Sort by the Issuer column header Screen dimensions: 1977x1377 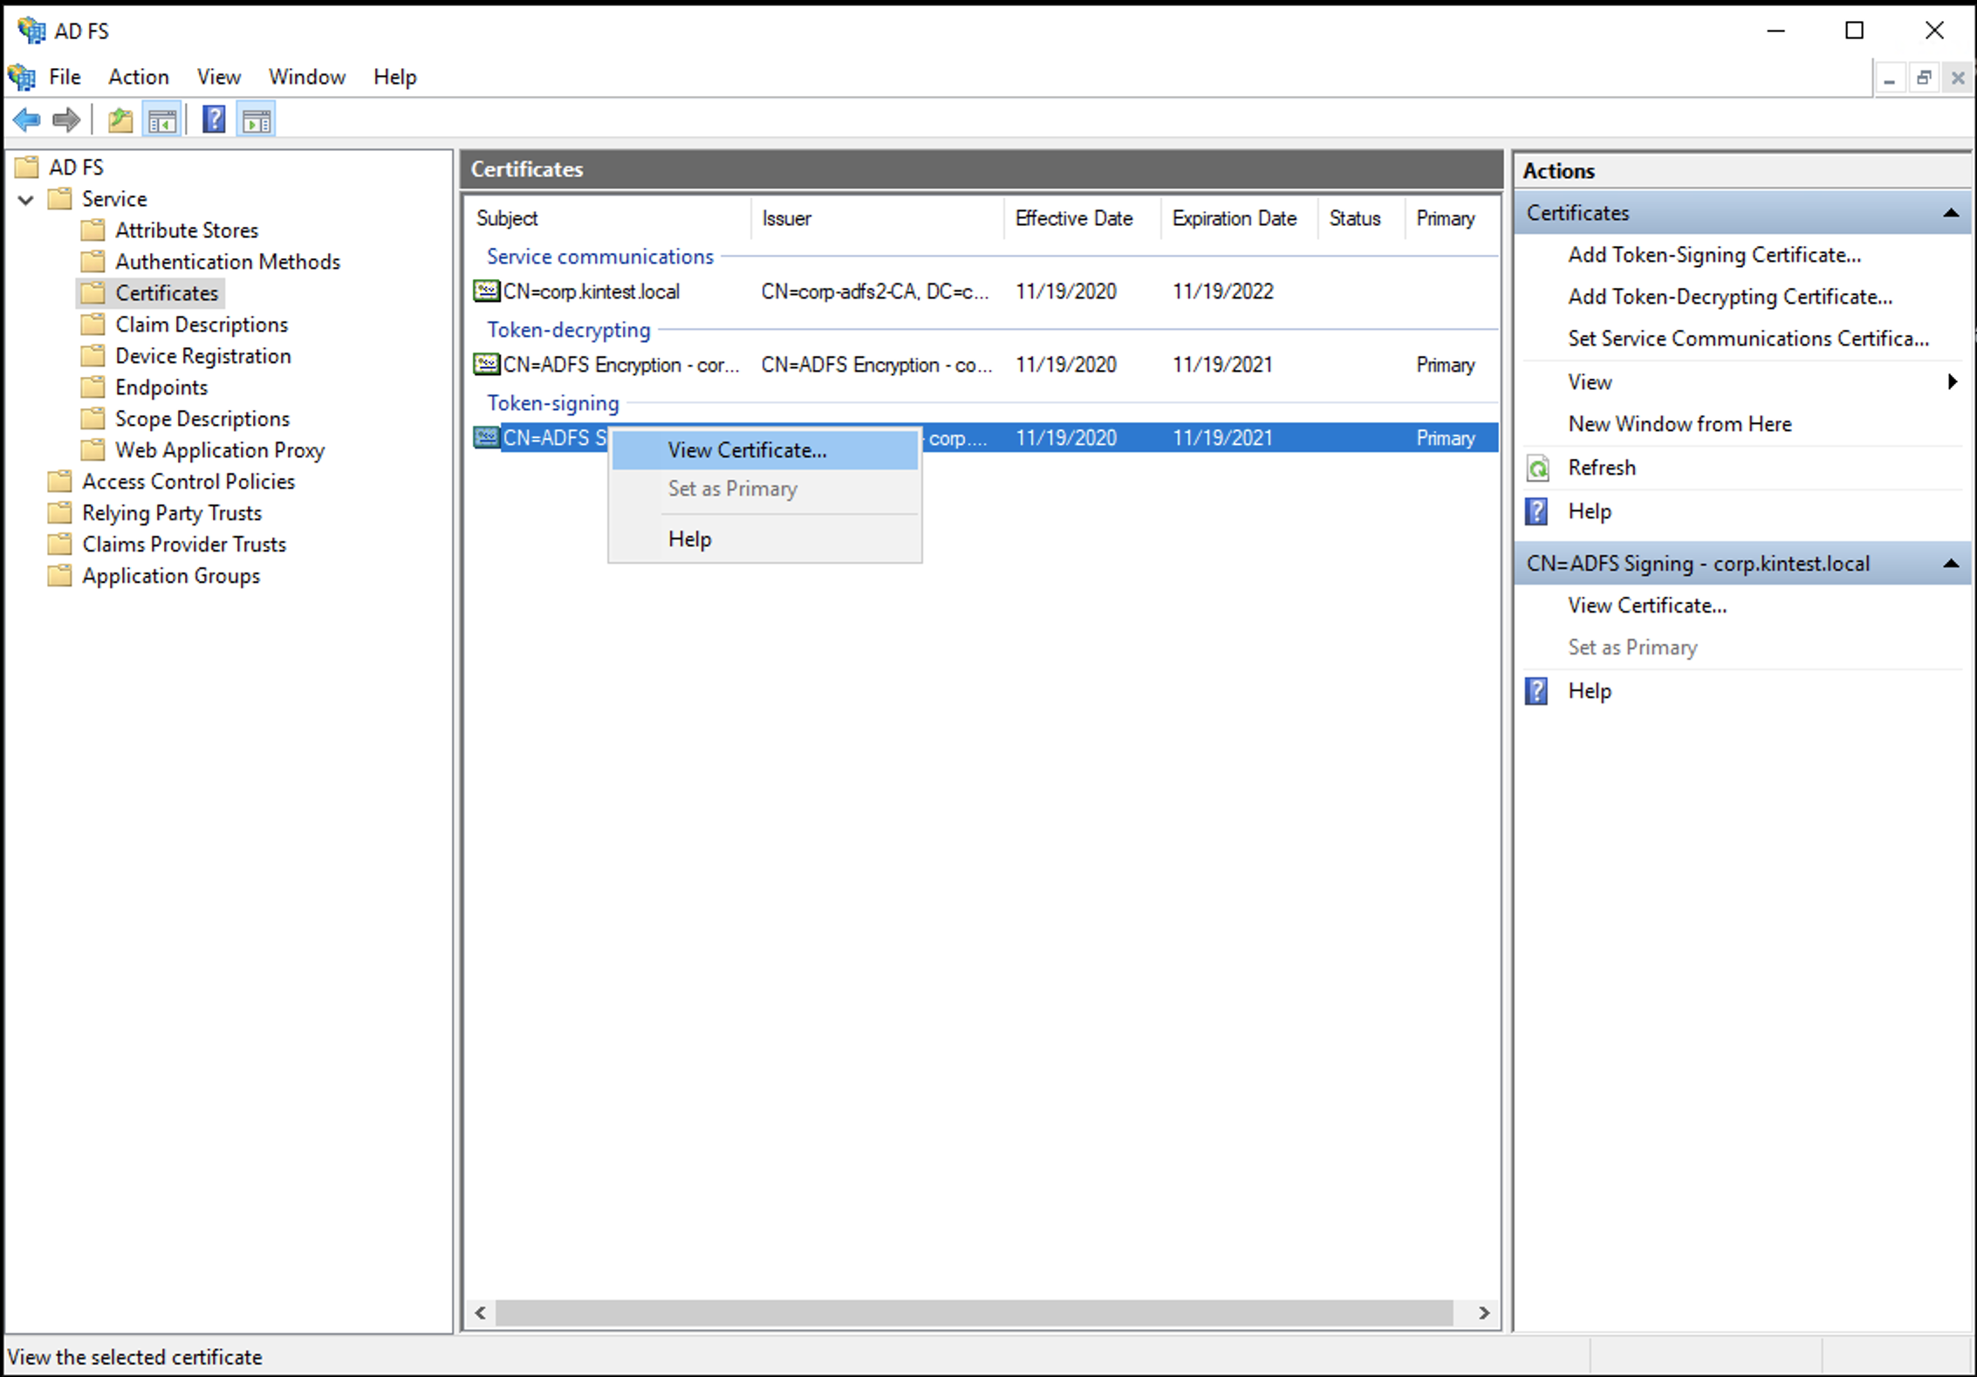pyautogui.click(x=877, y=218)
